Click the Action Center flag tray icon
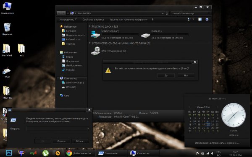Viewport: 252px width, 157px height. click(x=198, y=153)
